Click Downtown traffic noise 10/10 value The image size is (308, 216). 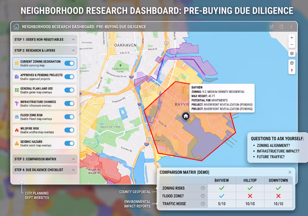(278, 204)
